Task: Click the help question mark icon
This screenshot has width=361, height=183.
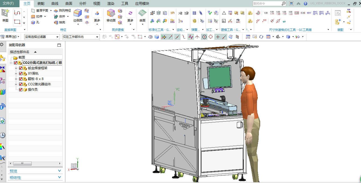Action: [x=305, y=3]
